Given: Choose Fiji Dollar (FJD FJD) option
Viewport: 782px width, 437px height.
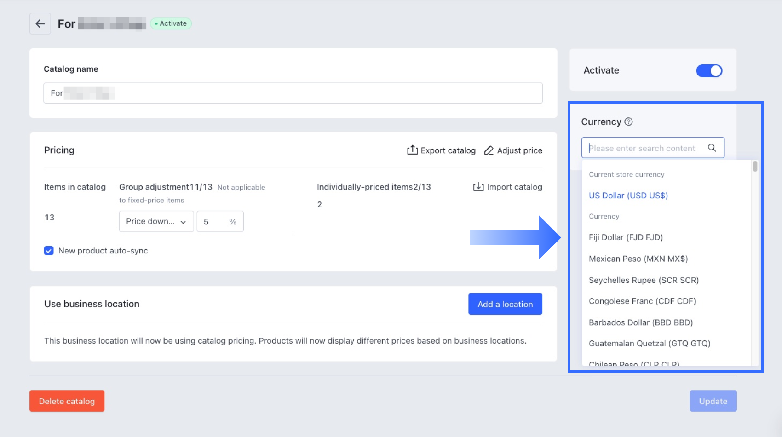Looking at the screenshot, I should click(626, 237).
